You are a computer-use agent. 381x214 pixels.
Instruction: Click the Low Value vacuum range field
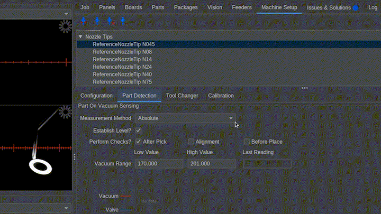158,164
